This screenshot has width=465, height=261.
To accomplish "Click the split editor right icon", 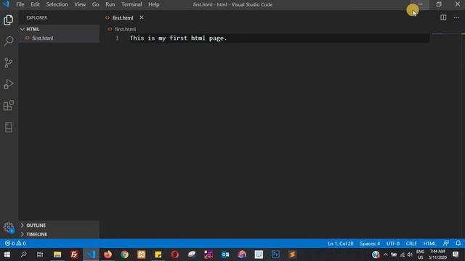I will [443, 17].
